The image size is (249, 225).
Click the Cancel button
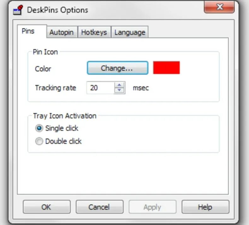pos(100,207)
